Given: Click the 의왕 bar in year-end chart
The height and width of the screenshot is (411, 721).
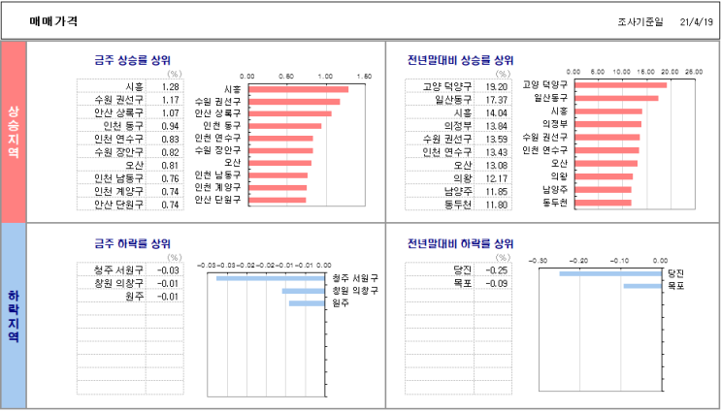Looking at the screenshot, I should pos(604,176).
